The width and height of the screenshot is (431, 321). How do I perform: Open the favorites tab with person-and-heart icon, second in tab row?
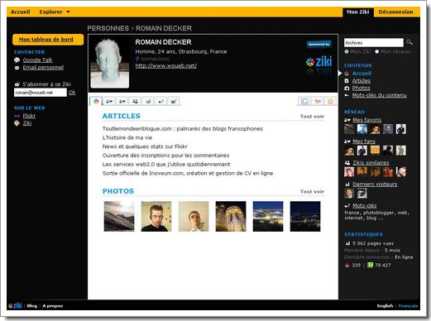pos(109,102)
